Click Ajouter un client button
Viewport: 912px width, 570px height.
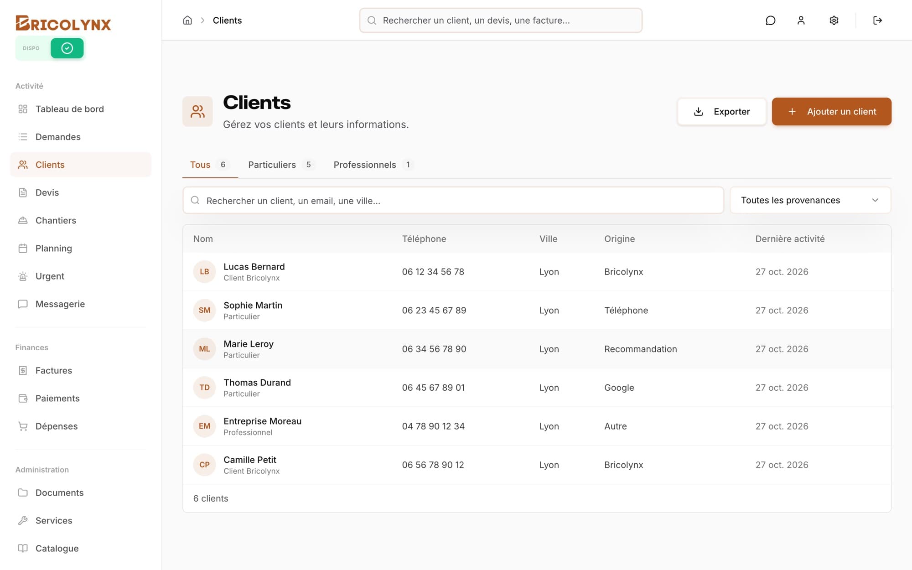click(x=831, y=112)
